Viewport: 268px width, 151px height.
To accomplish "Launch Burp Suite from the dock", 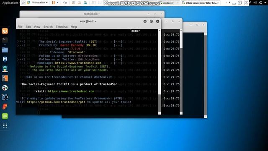I will point(5,78).
